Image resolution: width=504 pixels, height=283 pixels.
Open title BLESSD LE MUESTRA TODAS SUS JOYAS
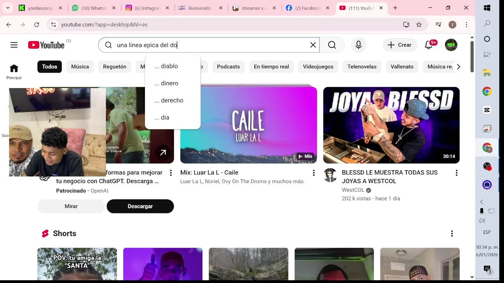click(390, 177)
